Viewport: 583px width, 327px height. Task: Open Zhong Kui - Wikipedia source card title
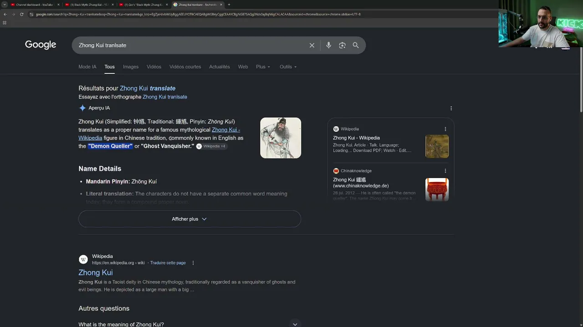(x=356, y=138)
